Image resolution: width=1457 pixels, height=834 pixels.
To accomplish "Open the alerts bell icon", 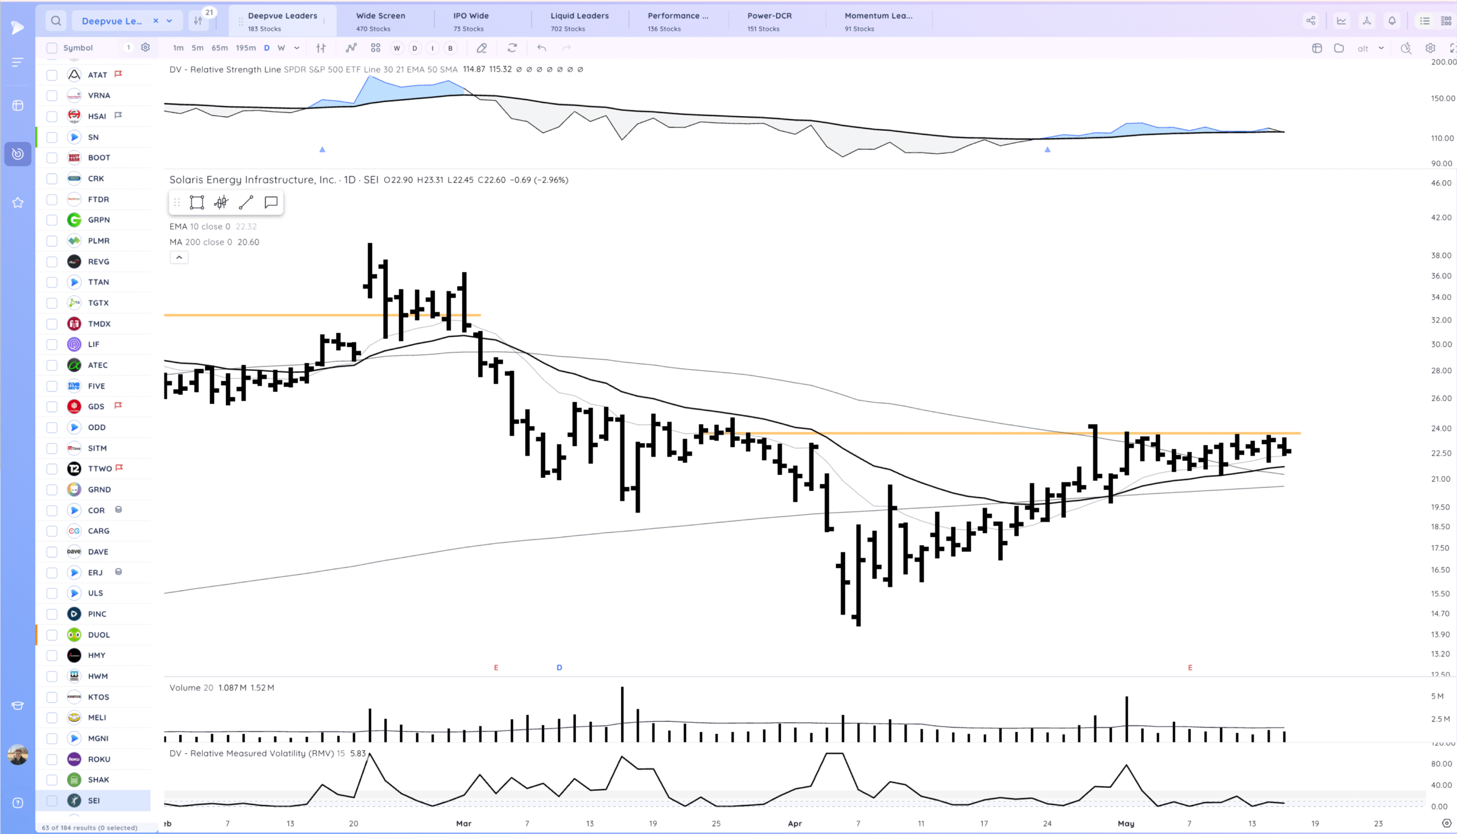I will point(1392,20).
